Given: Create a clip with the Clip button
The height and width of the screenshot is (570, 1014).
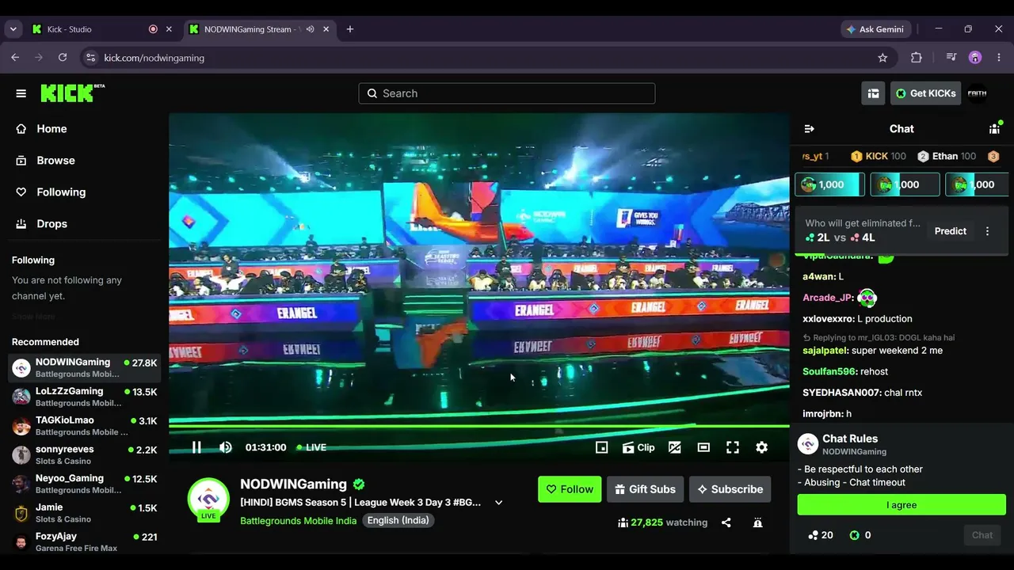Looking at the screenshot, I should click(x=639, y=447).
